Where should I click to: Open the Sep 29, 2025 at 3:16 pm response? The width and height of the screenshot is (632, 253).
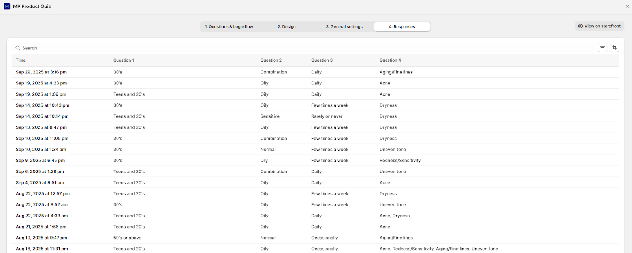tap(41, 72)
